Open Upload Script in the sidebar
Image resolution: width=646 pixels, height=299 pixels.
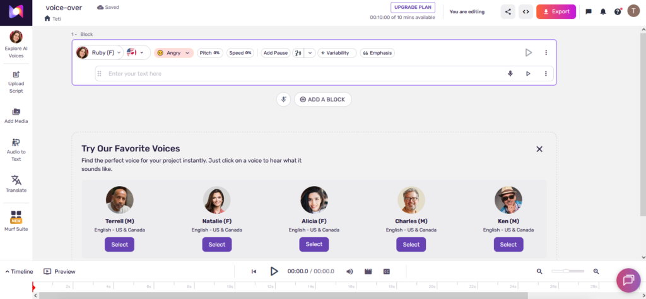point(16,82)
